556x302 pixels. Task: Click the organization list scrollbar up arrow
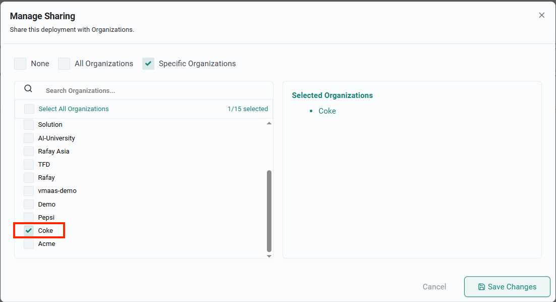point(269,124)
